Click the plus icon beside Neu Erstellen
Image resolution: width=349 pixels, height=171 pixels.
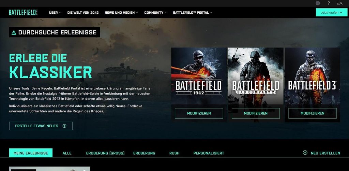coord(305,153)
